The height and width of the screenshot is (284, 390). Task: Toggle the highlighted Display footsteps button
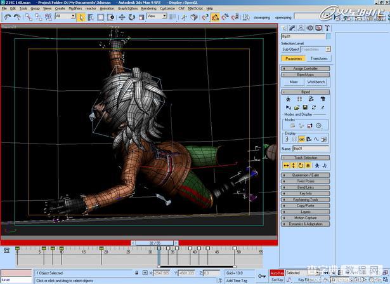301,139
